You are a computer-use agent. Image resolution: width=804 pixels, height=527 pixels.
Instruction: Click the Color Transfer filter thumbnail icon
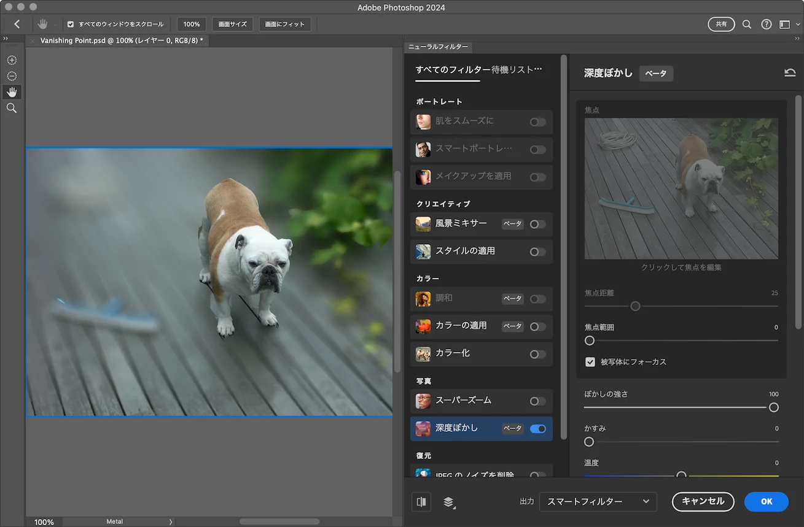(x=423, y=326)
